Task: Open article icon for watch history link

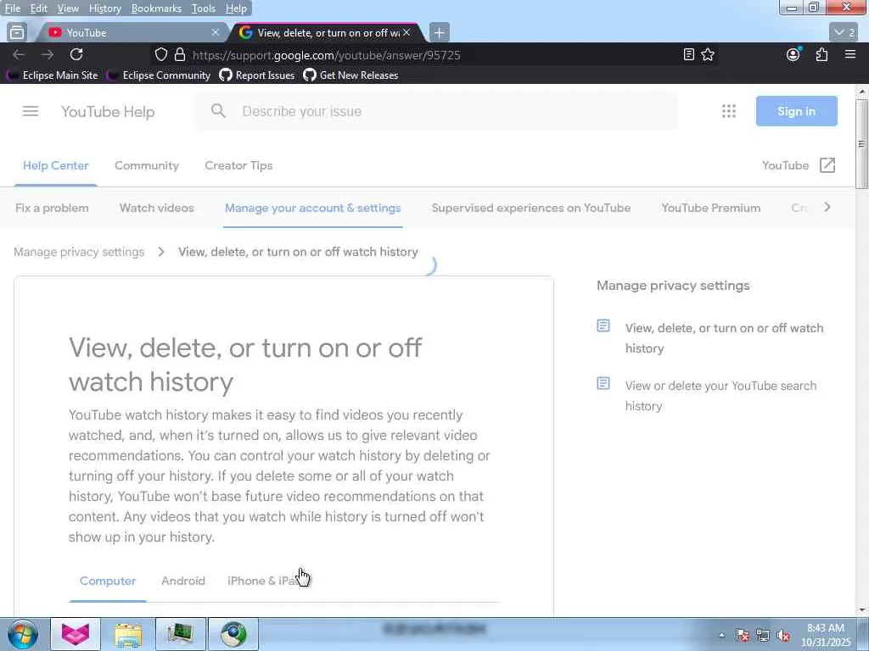Action: click(603, 326)
